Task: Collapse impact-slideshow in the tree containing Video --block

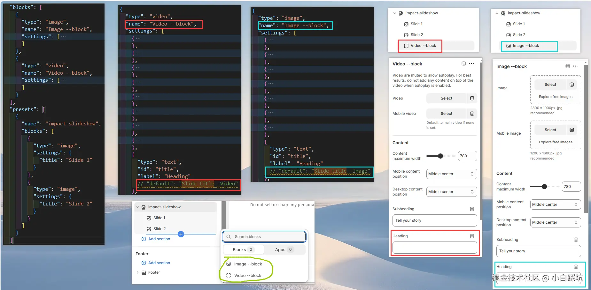Action: click(395, 13)
